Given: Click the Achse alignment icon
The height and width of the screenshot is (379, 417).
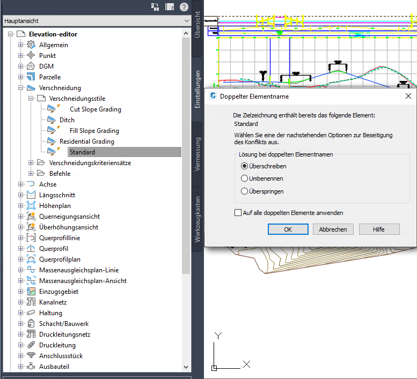Looking at the screenshot, I should pyautogui.click(x=31, y=184).
